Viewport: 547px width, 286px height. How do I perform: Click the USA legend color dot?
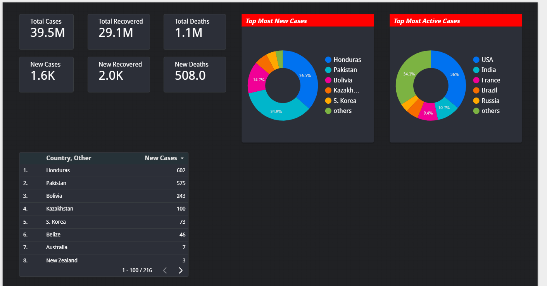476,60
